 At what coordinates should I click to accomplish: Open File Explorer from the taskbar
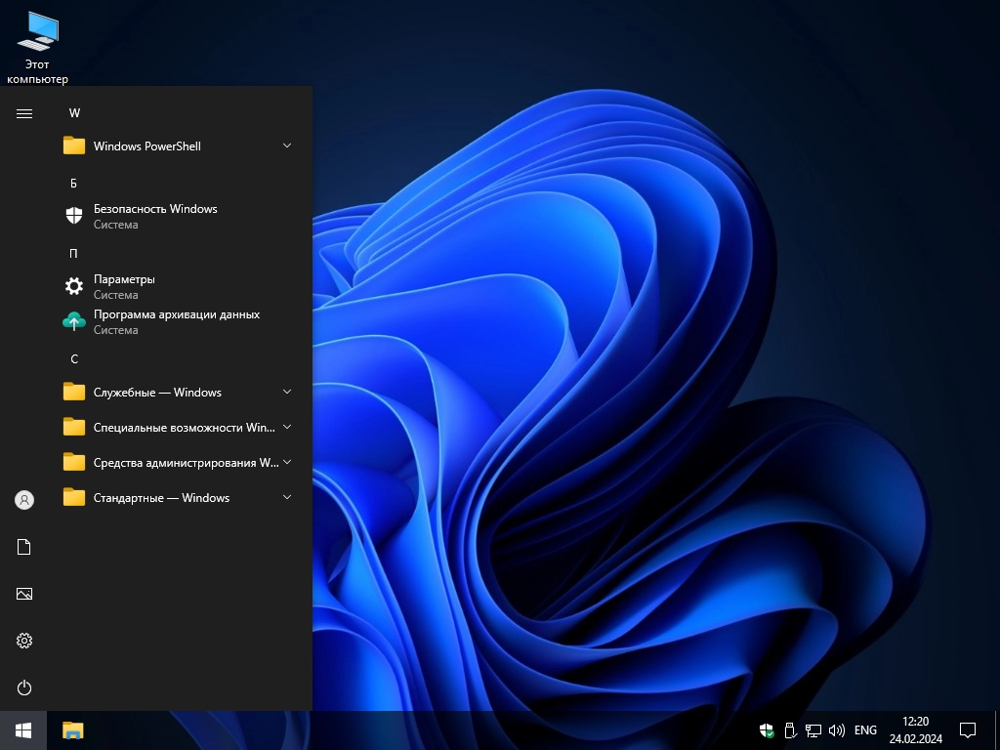click(x=73, y=730)
